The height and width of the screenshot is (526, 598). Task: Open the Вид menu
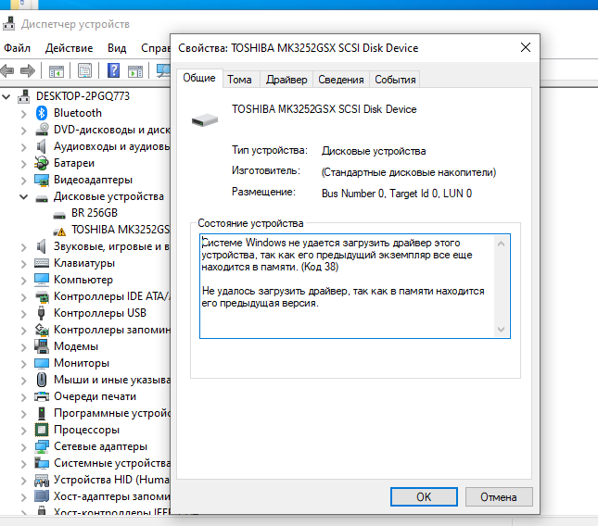[117, 48]
